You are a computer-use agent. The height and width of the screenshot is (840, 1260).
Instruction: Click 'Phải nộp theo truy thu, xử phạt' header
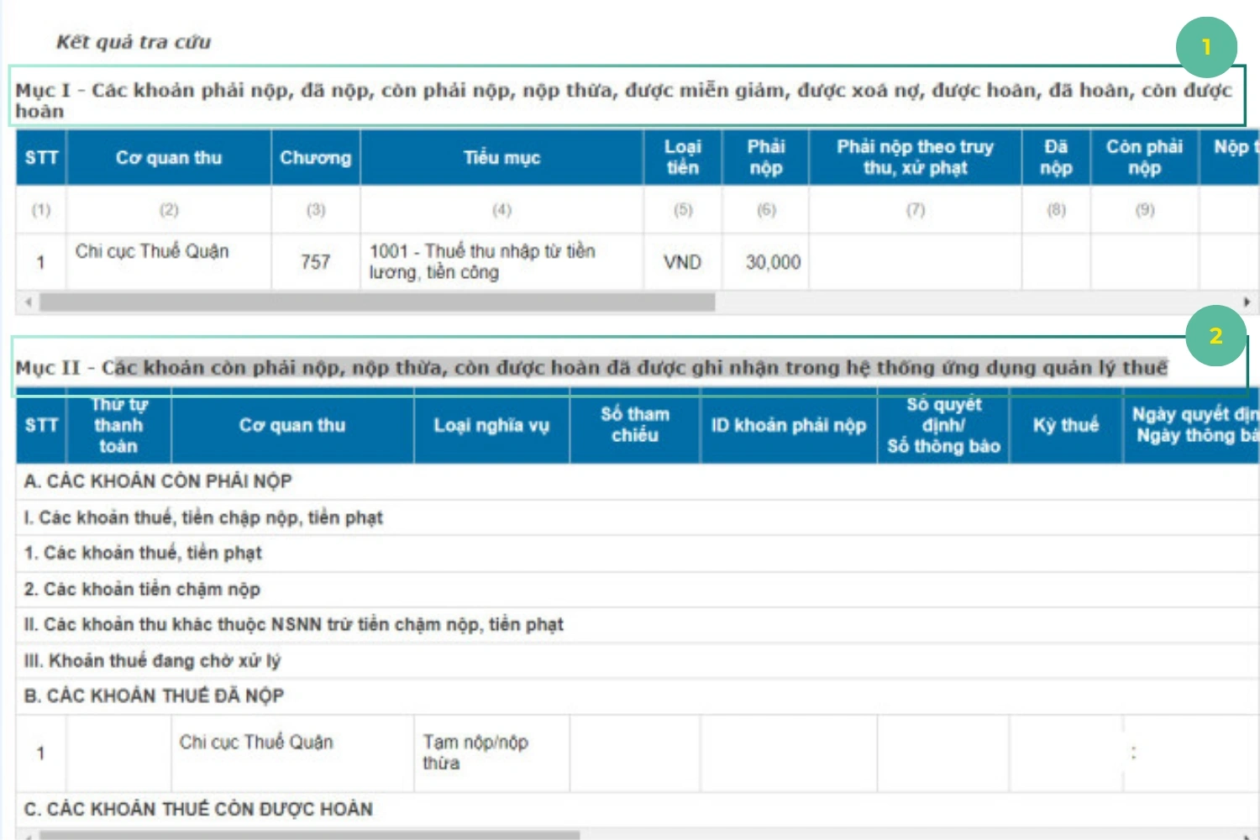[916, 157]
